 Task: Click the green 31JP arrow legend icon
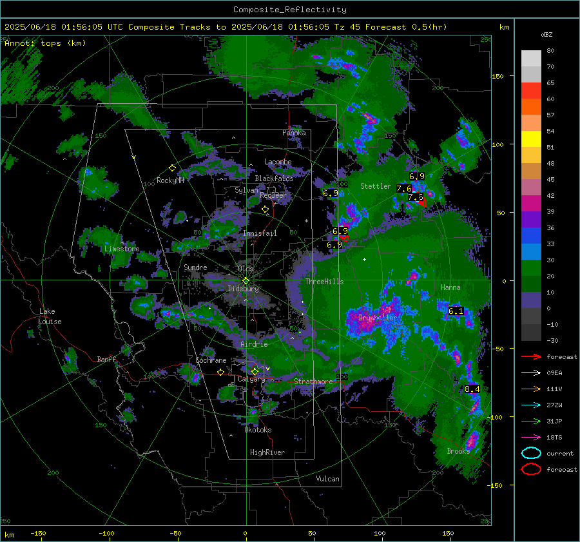coord(531,421)
